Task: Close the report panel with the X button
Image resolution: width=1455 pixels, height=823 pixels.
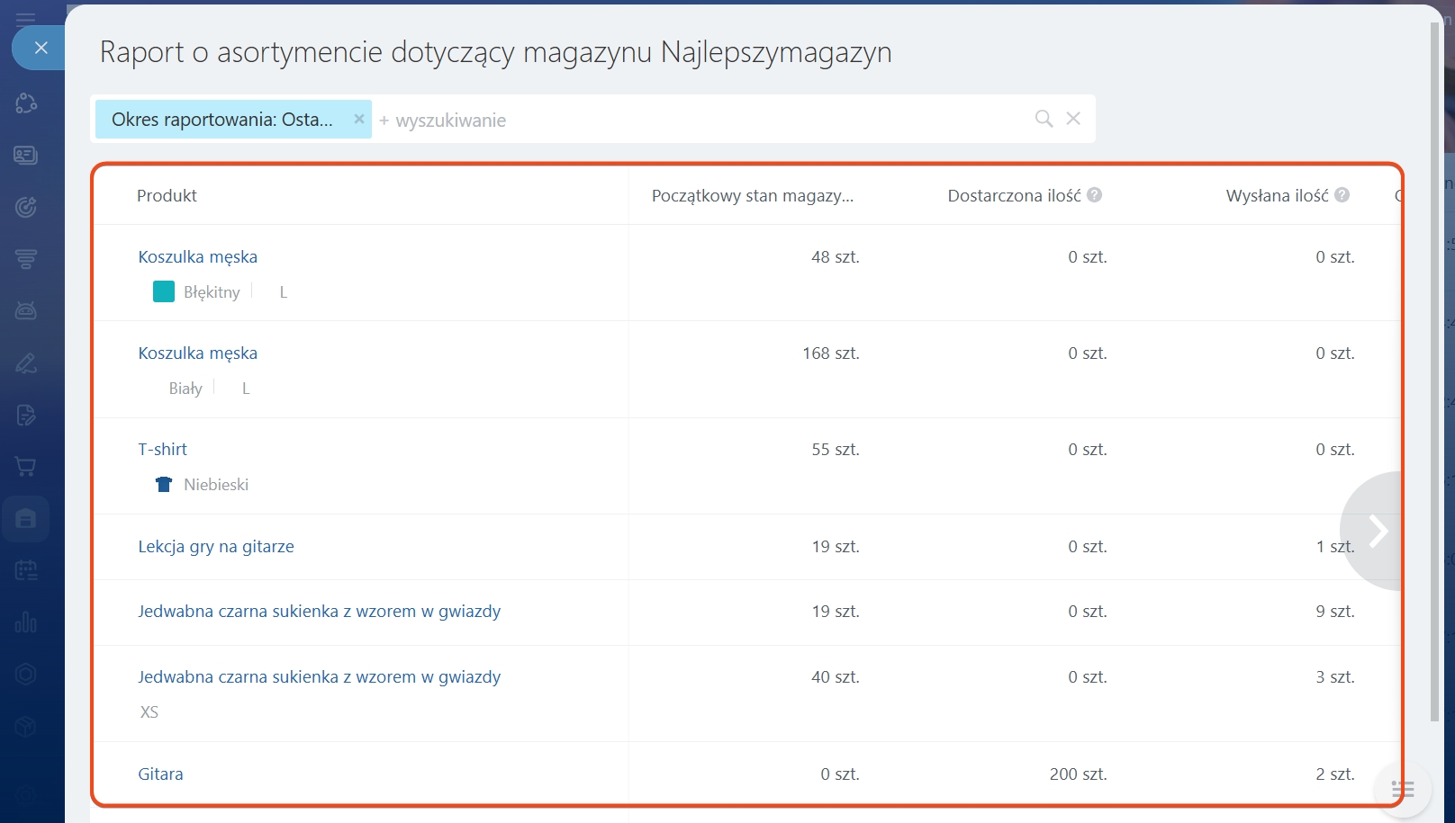Action: 41,48
